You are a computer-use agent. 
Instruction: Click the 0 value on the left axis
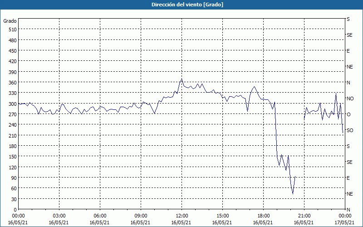tap(15, 210)
